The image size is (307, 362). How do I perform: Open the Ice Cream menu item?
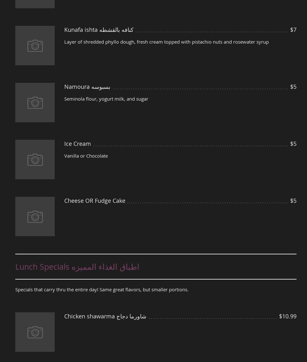[77, 144]
